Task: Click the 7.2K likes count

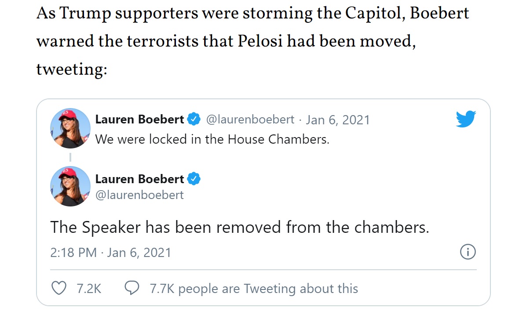Action: [89, 289]
